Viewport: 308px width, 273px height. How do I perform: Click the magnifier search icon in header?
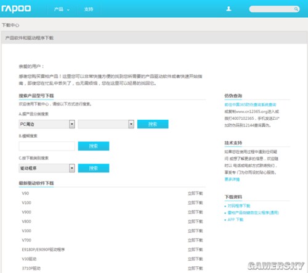pos(296,9)
